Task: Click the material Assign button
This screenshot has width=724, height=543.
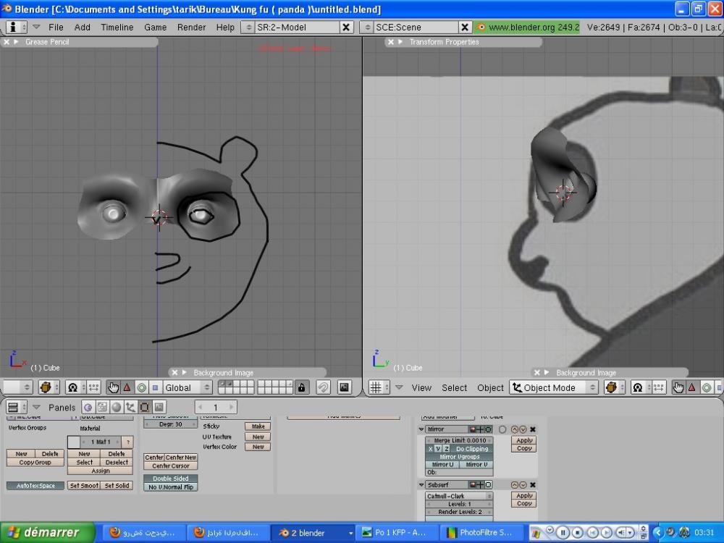Action: pyautogui.click(x=100, y=471)
